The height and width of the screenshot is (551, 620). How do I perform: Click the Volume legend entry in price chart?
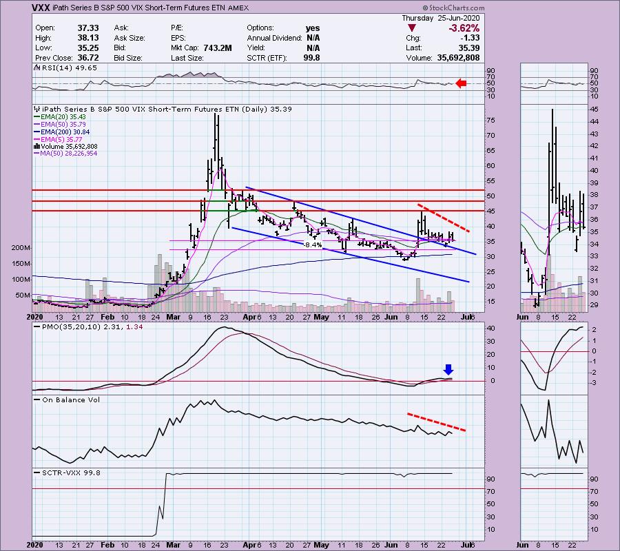[66, 146]
